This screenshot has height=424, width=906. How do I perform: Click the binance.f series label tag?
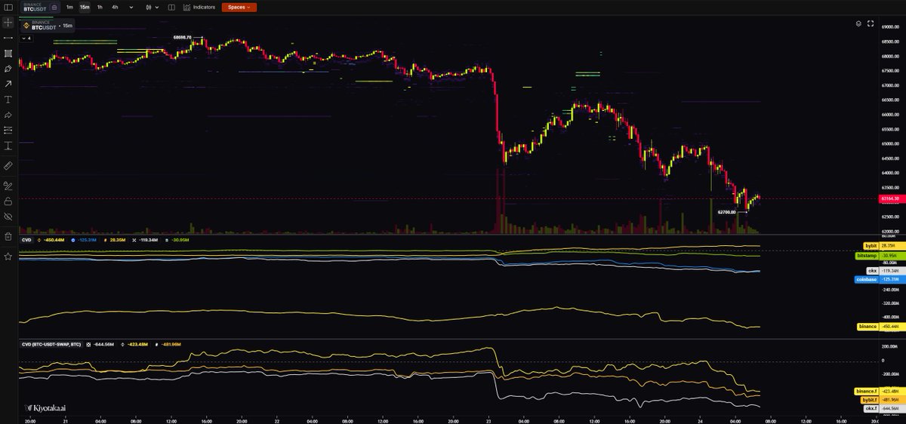tap(867, 391)
